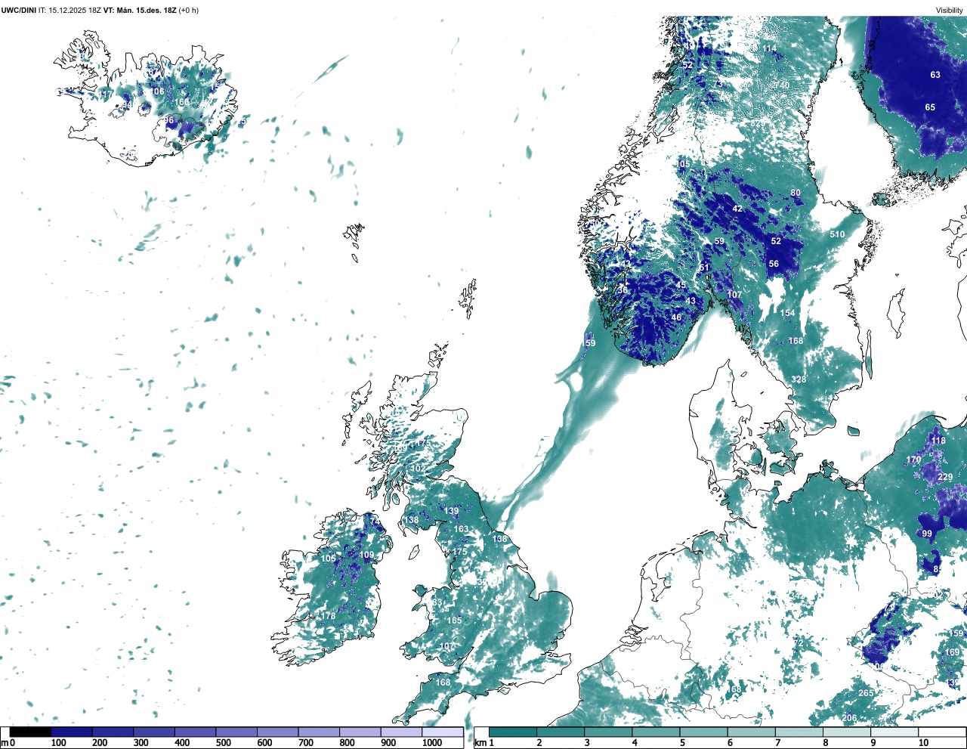Click the '206' visibility value on map

click(x=849, y=718)
